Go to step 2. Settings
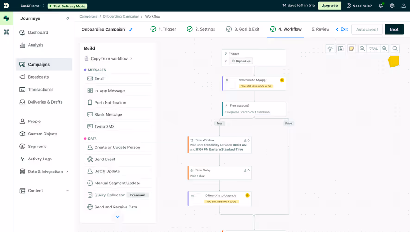 pos(201,29)
